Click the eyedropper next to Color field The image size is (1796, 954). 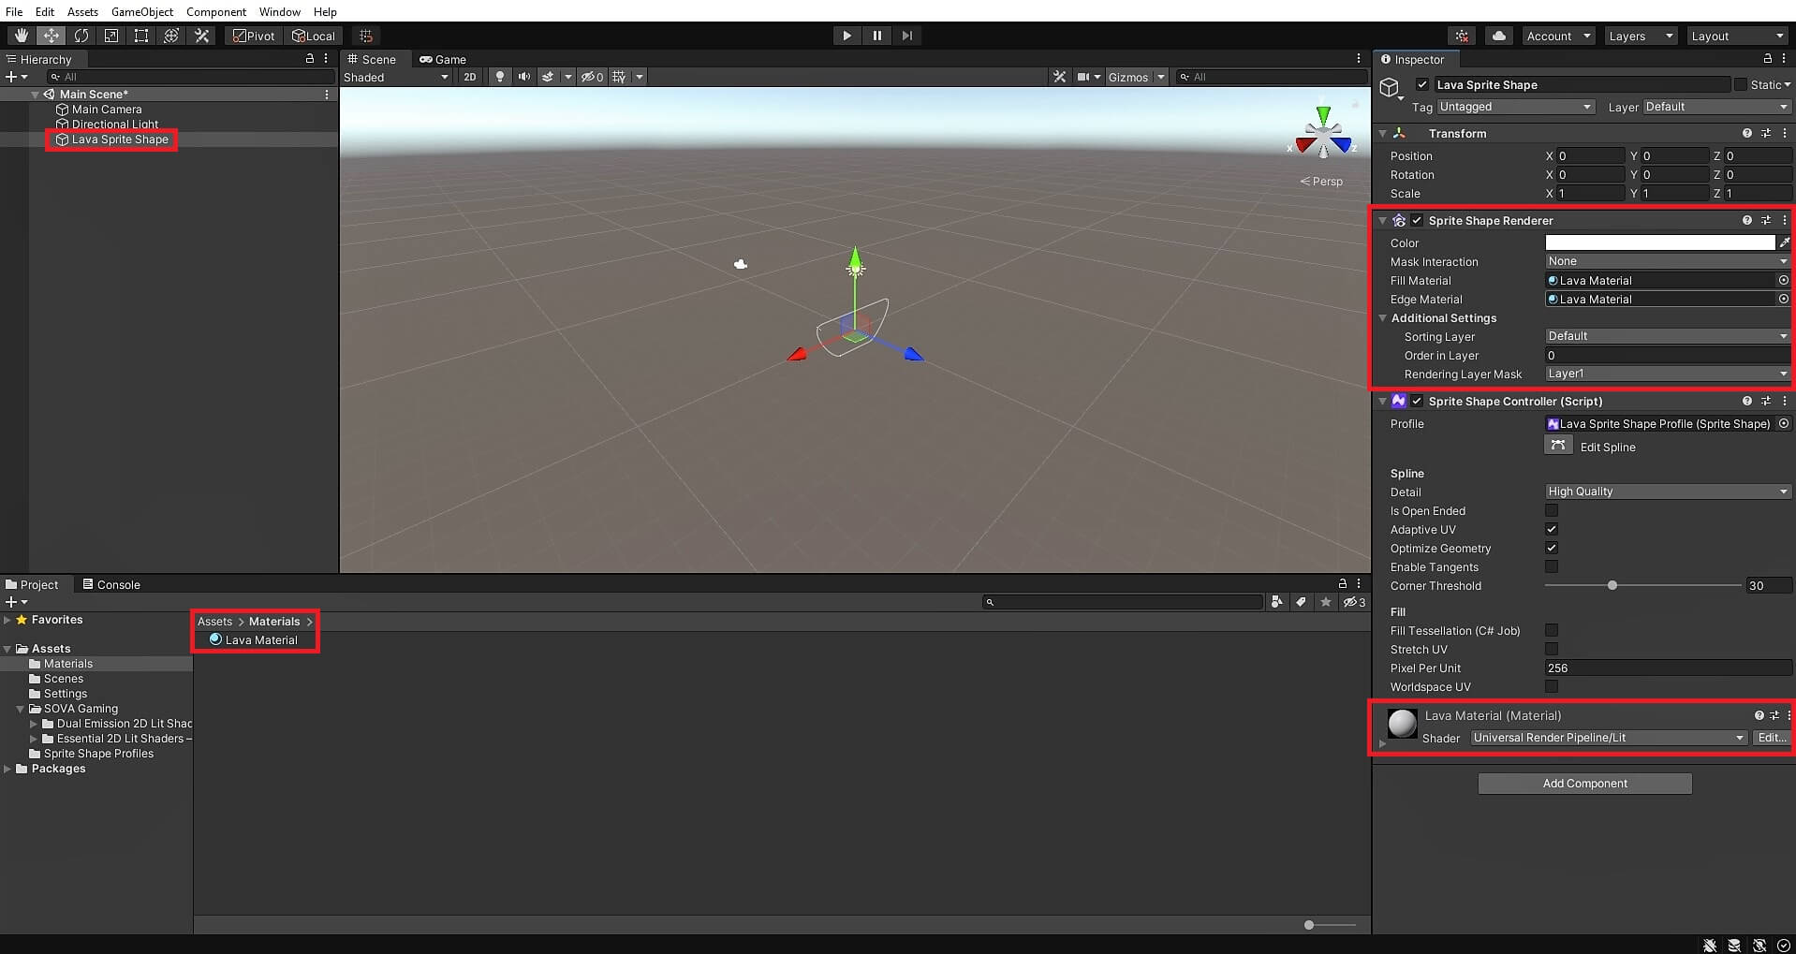[x=1785, y=242]
